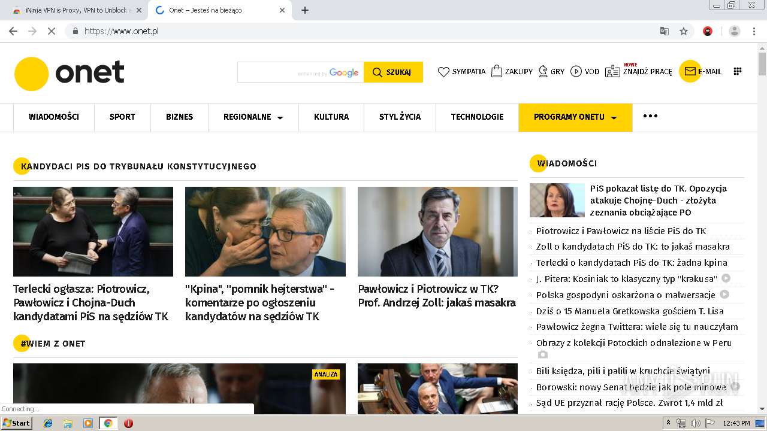Click the Terlecki article thumbnail photo
The height and width of the screenshot is (431, 767).
click(x=93, y=232)
